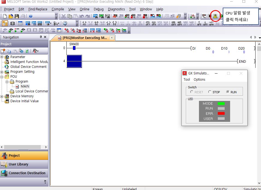
Task: Select Global Device Comment tree item
Action: tap(28, 67)
